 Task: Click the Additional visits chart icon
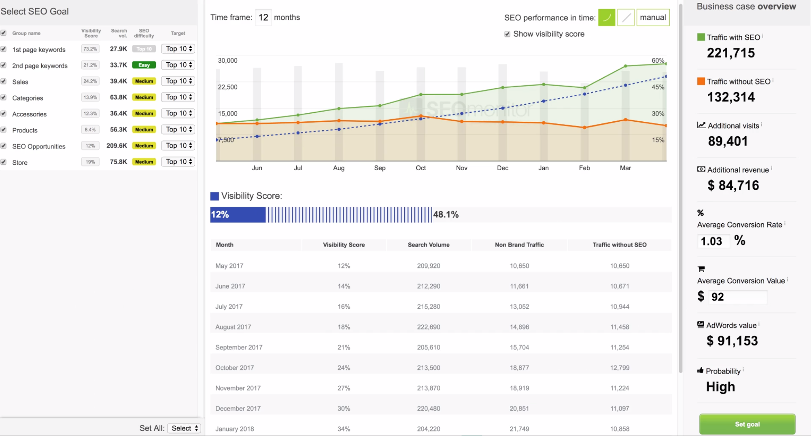(x=701, y=125)
